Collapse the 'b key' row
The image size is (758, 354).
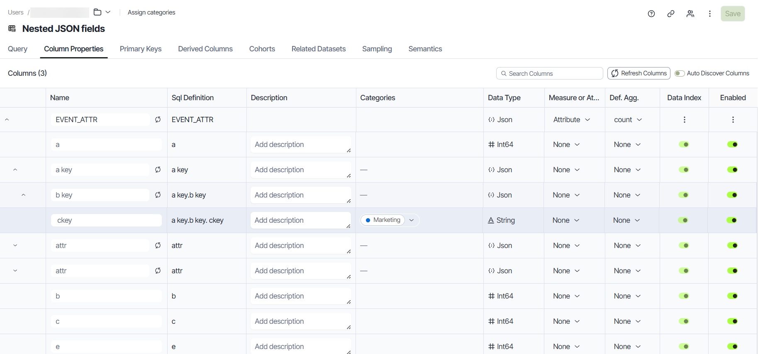point(23,195)
